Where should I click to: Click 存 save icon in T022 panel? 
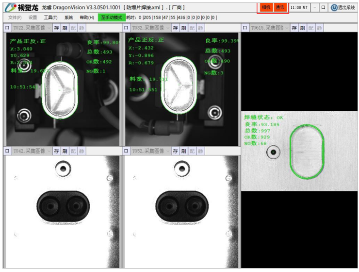click(x=56, y=28)
